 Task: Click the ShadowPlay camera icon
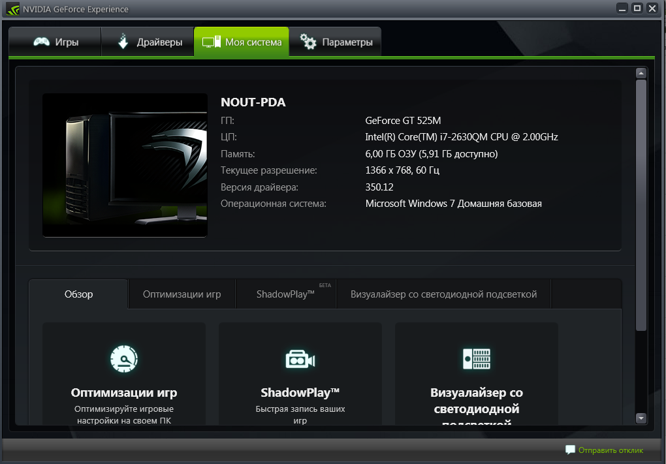point(300,359)
